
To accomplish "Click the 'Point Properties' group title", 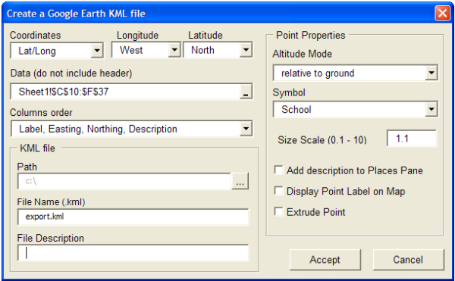I will point(310,36).
